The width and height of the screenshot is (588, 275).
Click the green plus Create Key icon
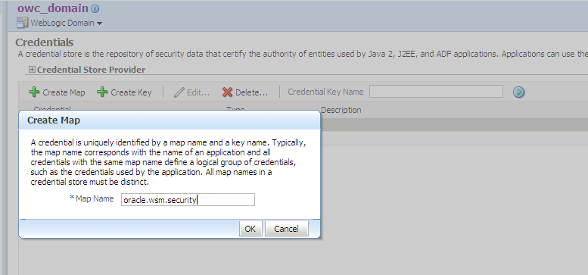point(102,92)
